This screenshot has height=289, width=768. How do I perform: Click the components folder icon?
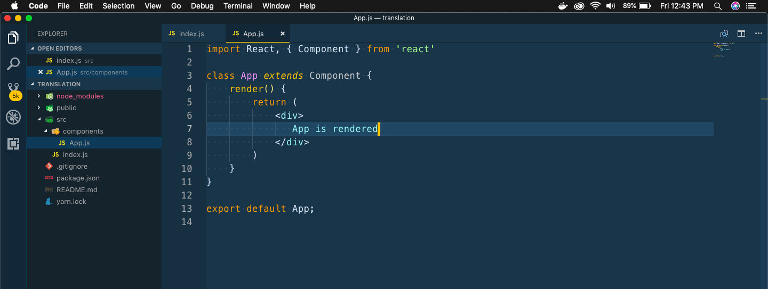pyautogui.click(x=55, y=131)
